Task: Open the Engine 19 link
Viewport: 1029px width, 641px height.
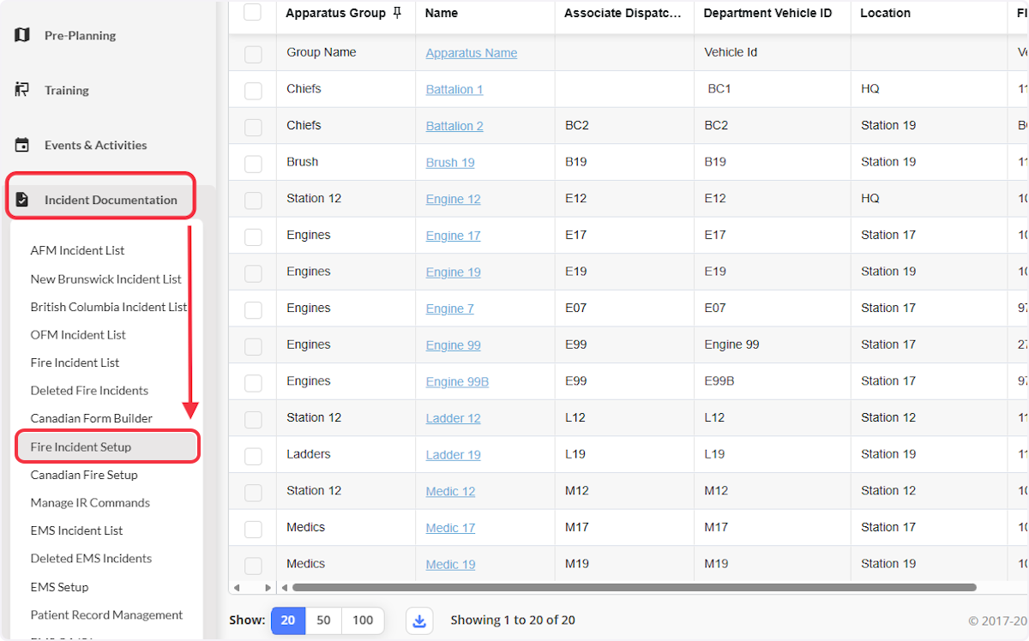Action: click(453, 273)
